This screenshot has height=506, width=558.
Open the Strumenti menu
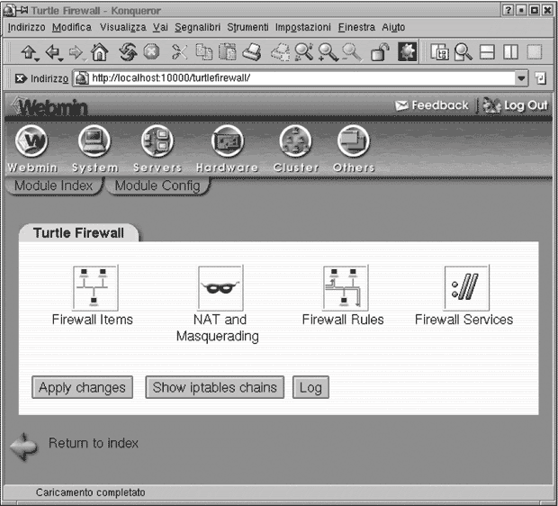pos(247,27)
